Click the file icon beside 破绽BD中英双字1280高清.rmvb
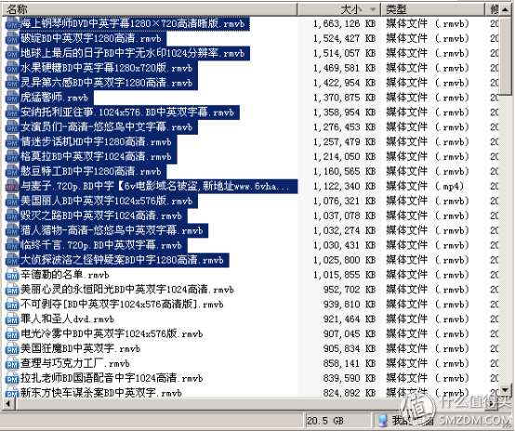This screenshot has width=515, height=431. point(12,39)
